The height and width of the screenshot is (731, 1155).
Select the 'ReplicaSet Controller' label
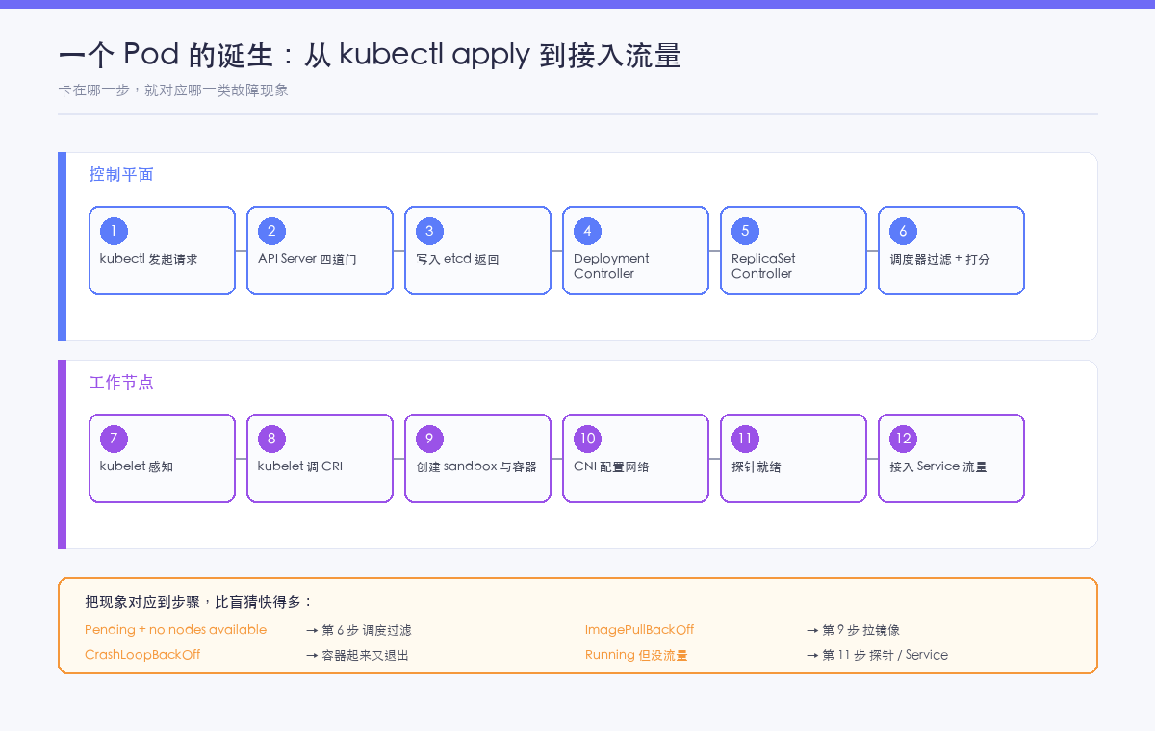[x=763, y=266]
